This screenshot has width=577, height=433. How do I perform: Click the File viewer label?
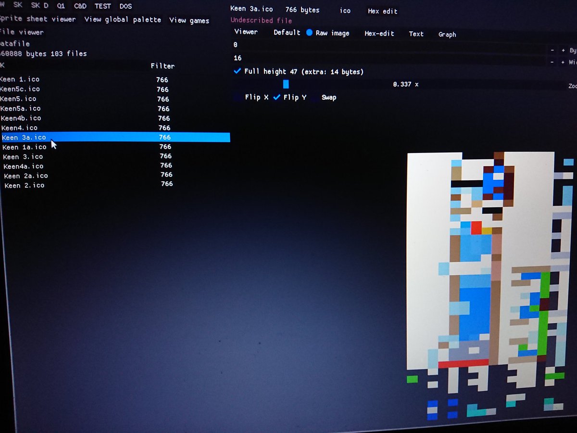[21, 32]
